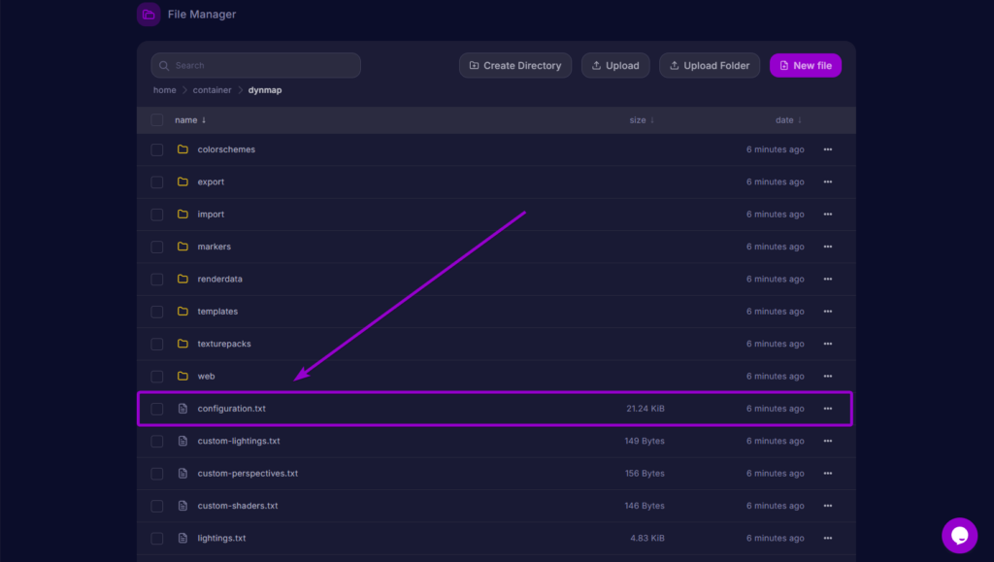Open the three-dot menu for configuration.txt
The width and height of the screenshot is (994, 562).
point(827,409)
